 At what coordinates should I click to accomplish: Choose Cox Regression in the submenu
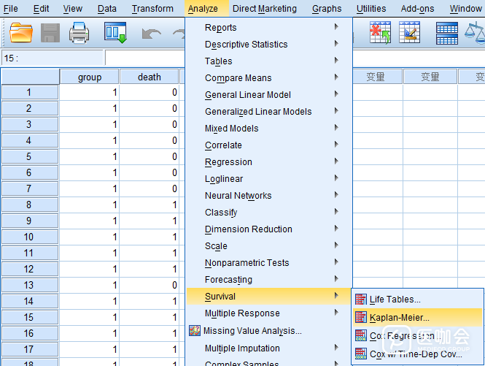(x=402, y=336)
